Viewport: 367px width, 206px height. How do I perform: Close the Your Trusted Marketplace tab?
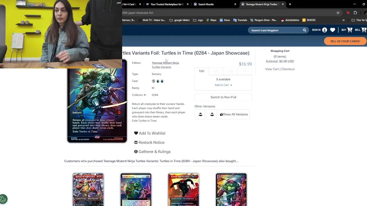coord(188,4)
